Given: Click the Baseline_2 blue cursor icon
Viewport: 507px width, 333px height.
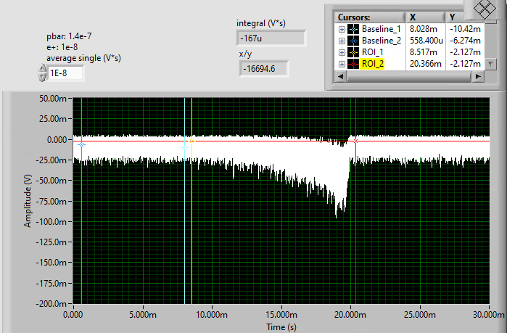Looking at the screenshot, I should pos(353,41).
